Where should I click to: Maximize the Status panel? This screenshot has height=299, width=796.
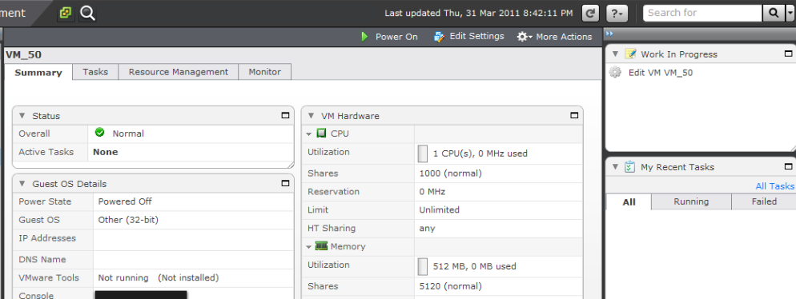[285, 116]
